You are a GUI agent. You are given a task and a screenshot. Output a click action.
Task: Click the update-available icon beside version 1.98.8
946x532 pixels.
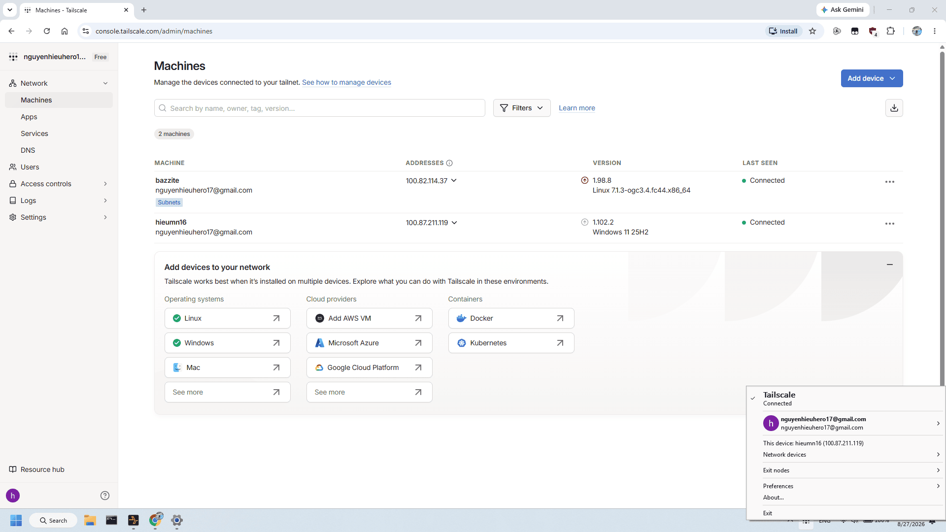[585, 180]
